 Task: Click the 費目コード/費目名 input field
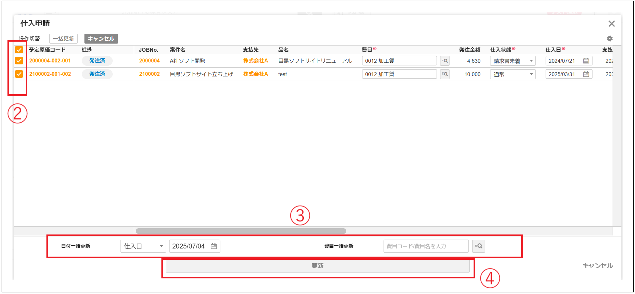click(425, 246)
